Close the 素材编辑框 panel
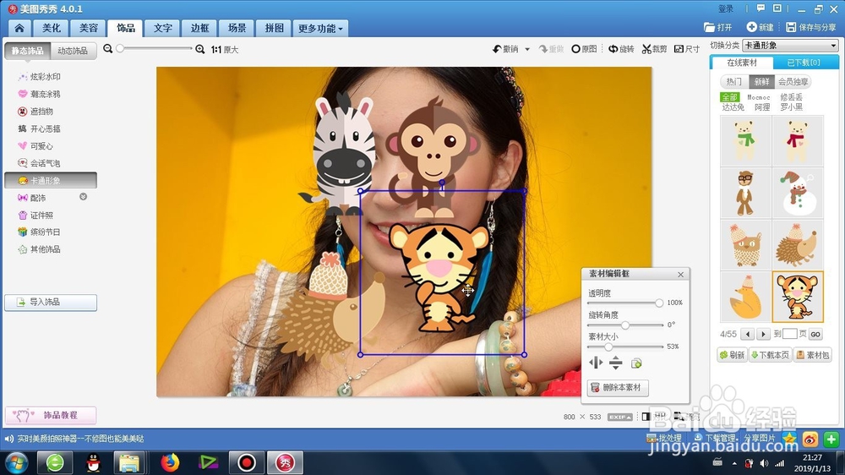This screenshot has height=475, width=845. pyautogui.click(x=680, y=275)
